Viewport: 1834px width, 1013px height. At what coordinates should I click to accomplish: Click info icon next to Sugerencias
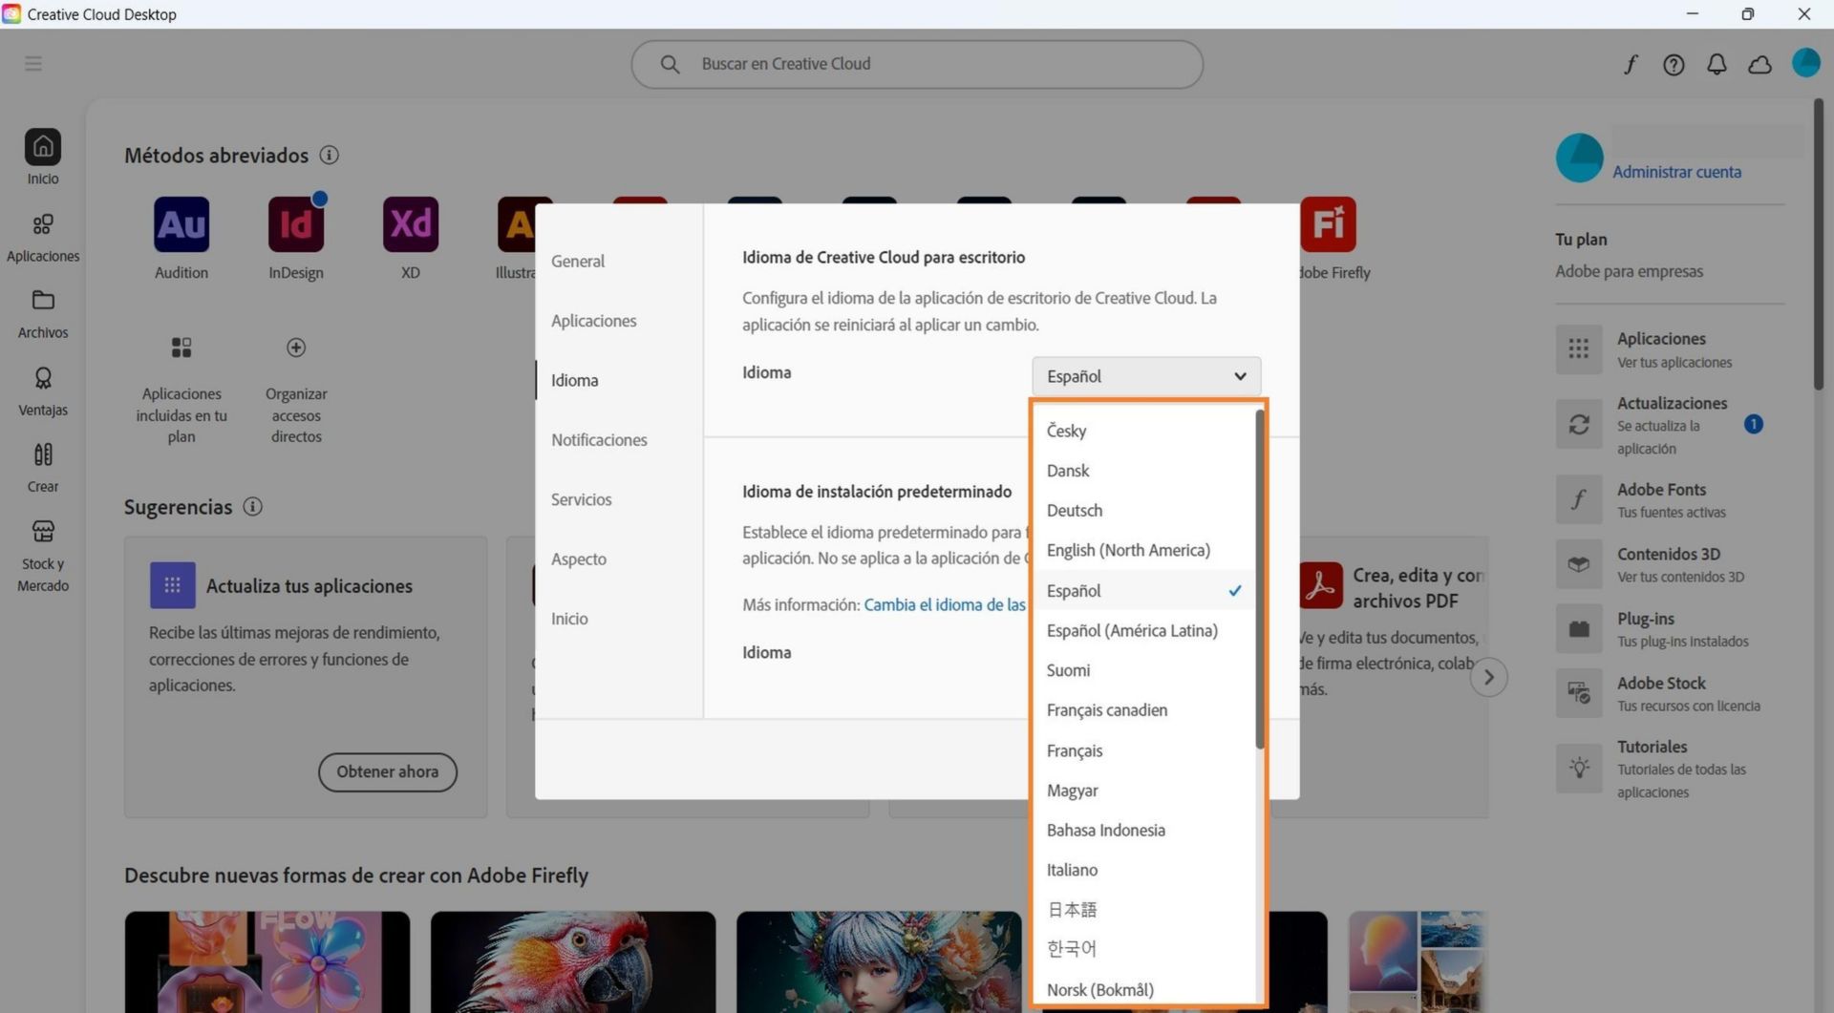point(252,507)
